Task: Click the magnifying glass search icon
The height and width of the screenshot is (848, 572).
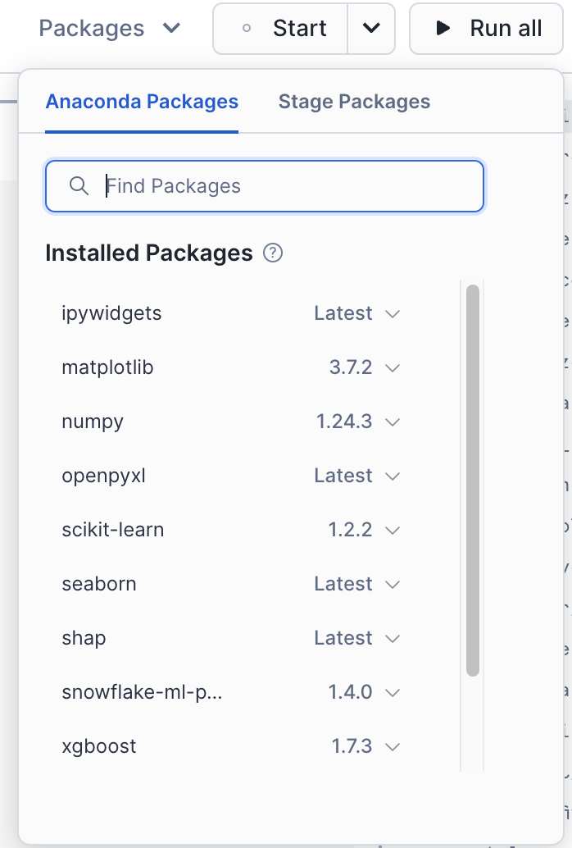Action: [x=79, y=186]
